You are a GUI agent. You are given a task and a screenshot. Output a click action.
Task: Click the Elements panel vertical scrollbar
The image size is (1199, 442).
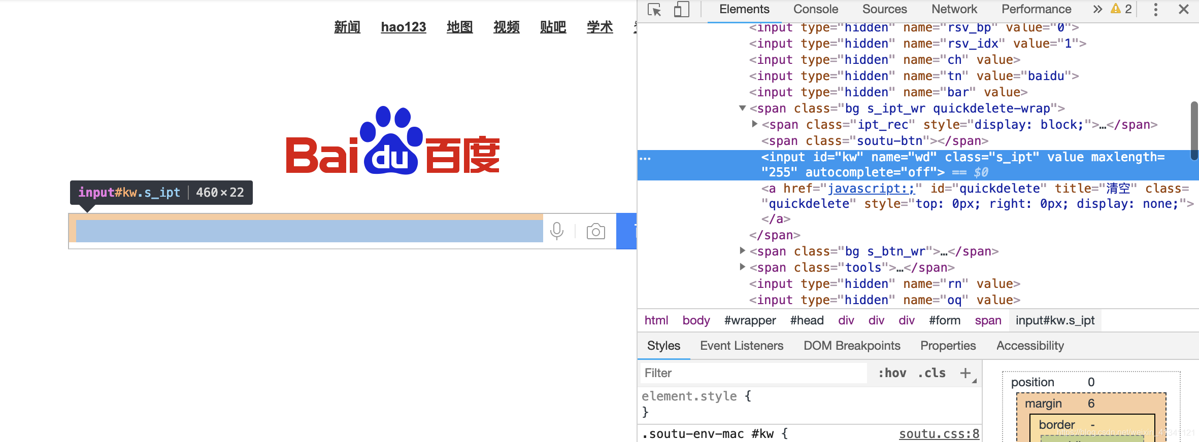click(x=1194, y=131)
